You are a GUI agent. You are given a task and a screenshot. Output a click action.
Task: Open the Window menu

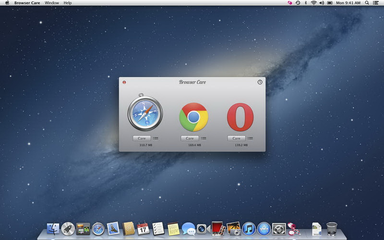pos(52,3)
